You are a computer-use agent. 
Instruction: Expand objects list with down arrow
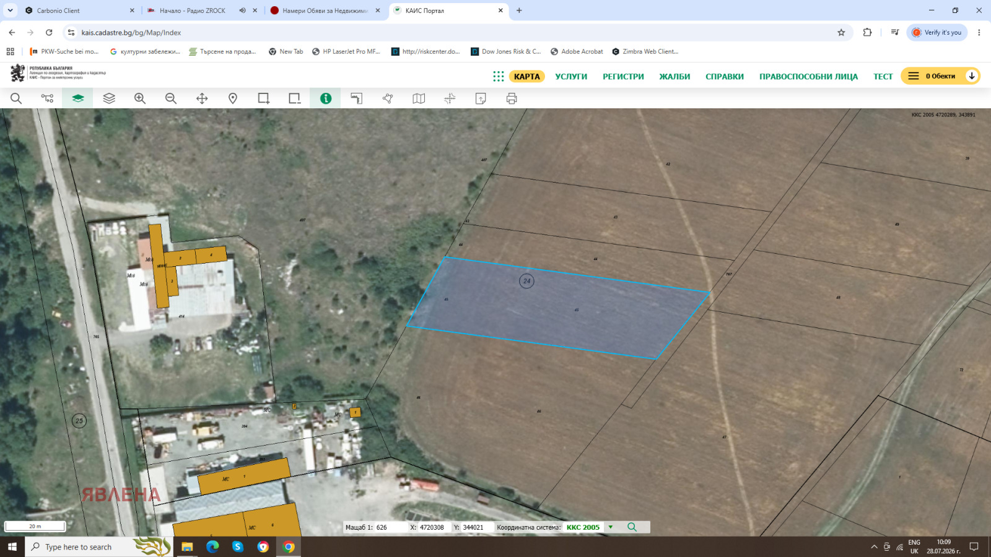click(x=972, y=76)
